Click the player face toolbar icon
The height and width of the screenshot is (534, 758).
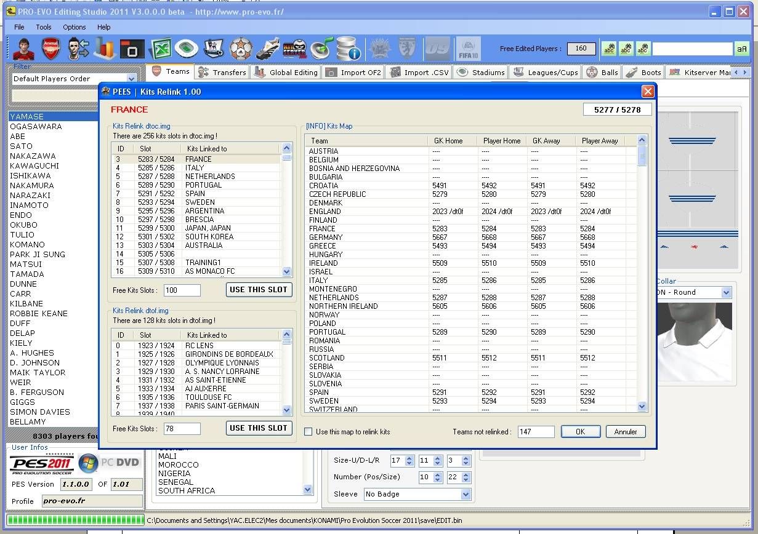(x=23, y=48)
